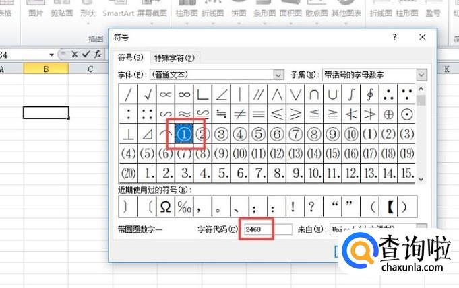This screenshot has width=459, height=288.
Task: Pick 【 from recently used symbols
Action: coord(388,207)
